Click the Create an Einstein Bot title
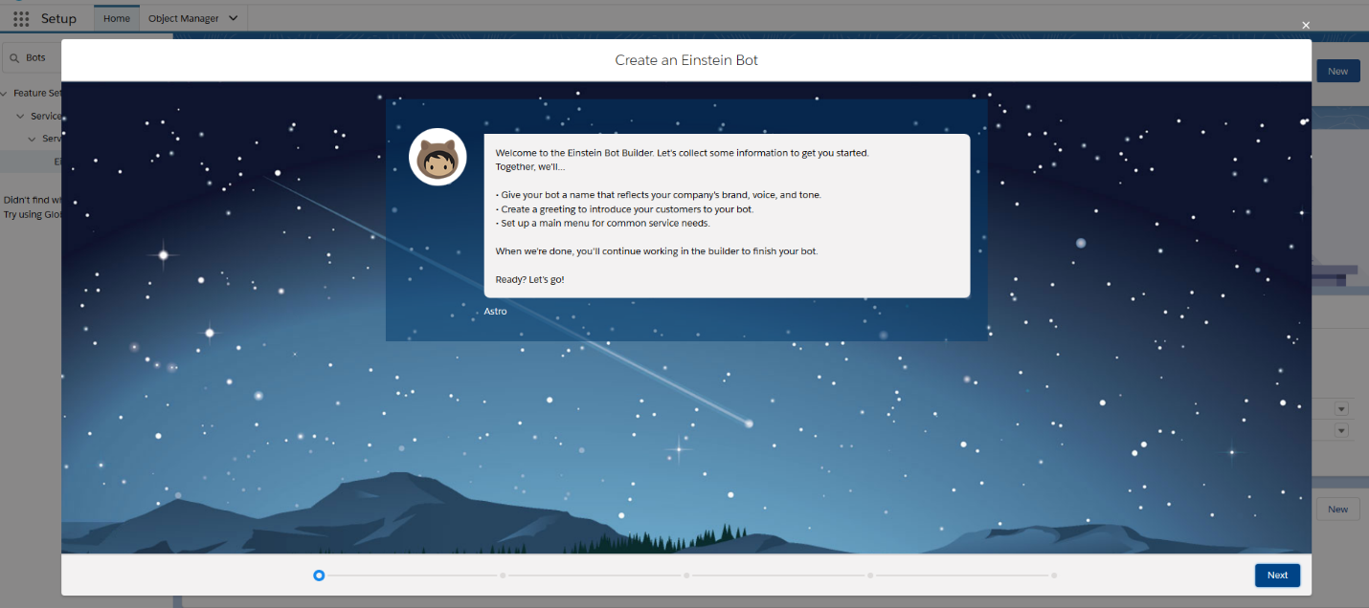 pyautogui.click(x=686, y=60)
